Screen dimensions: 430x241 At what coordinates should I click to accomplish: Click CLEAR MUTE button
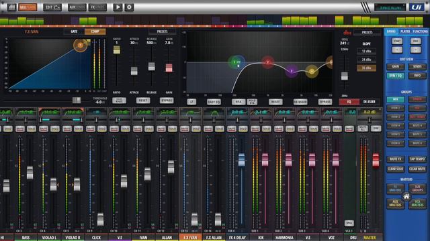pyautogui.click(x=417, y=169)
